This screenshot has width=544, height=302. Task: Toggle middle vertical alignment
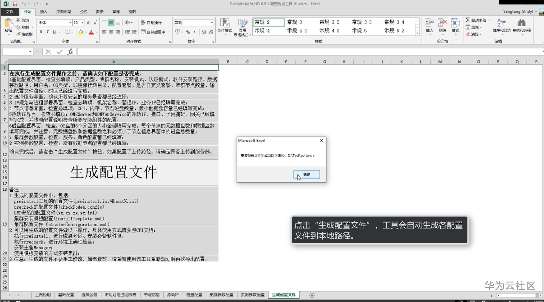click(111, 22)
